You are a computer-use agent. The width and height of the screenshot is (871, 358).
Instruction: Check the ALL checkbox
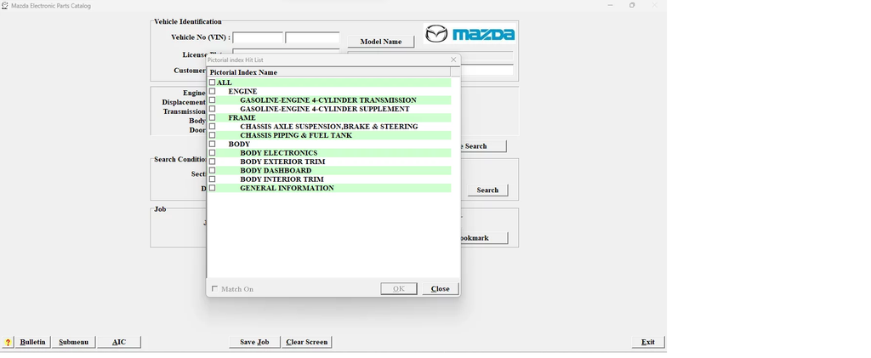(213, 82)
